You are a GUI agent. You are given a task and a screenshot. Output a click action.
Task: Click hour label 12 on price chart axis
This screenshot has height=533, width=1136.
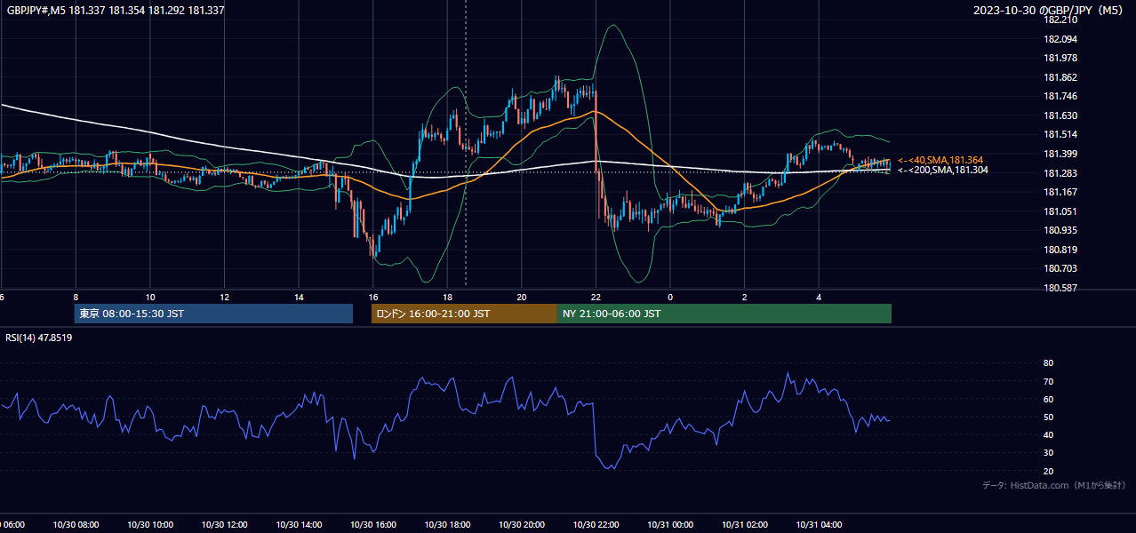pyautogui.click(x=225, y=297)
